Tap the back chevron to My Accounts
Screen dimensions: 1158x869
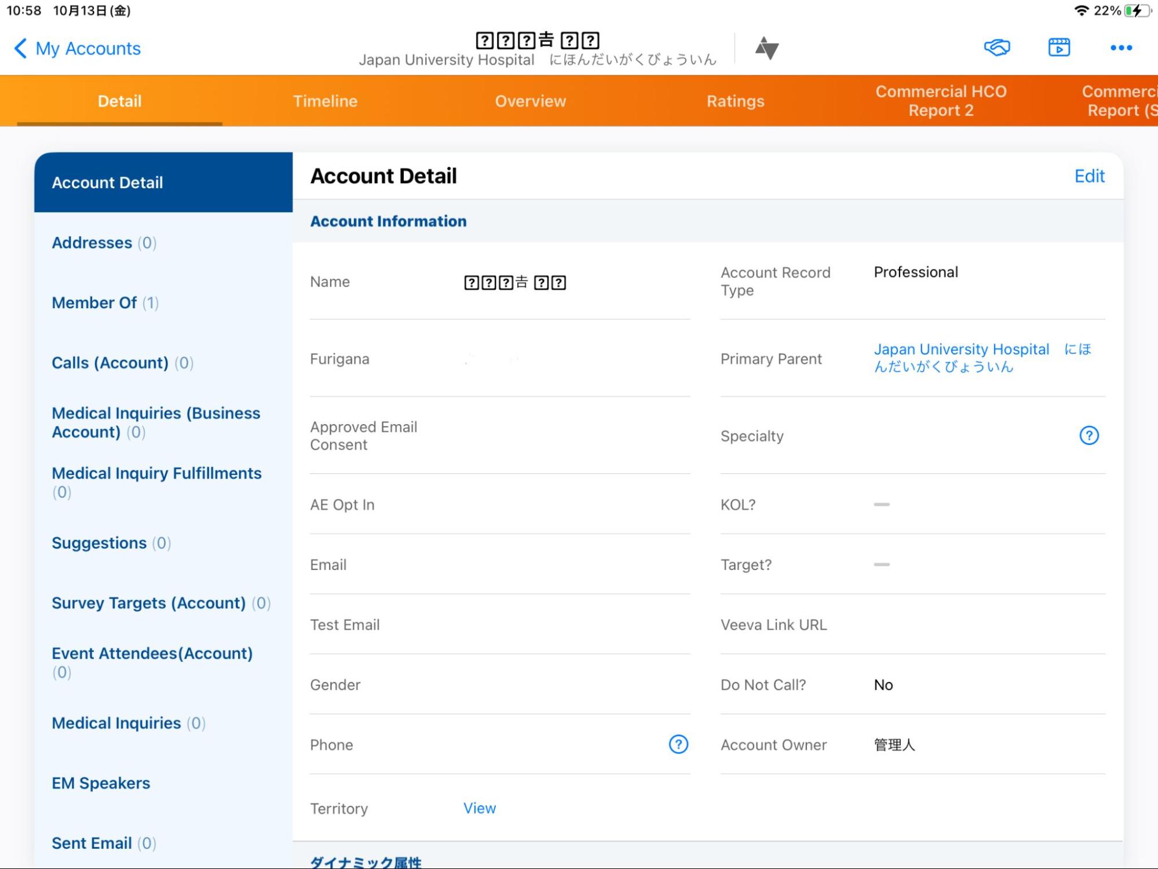pos(20,49)
